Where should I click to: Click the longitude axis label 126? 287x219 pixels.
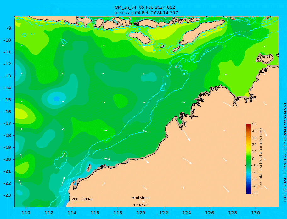coord(210,213)
